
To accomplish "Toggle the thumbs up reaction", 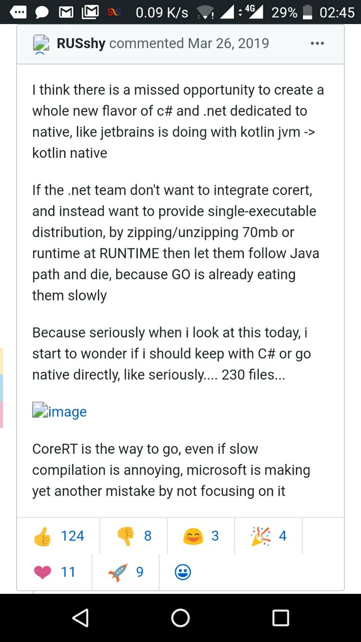I will pos(59,536).
